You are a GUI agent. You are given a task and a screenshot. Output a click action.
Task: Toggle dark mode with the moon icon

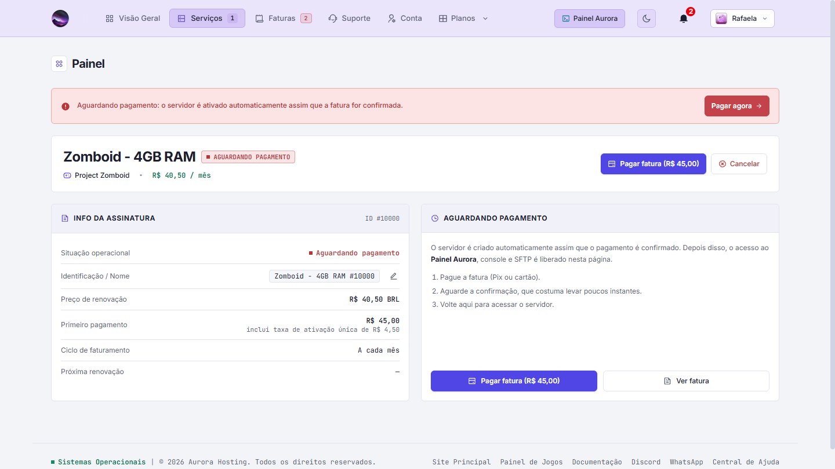point(647,19)
